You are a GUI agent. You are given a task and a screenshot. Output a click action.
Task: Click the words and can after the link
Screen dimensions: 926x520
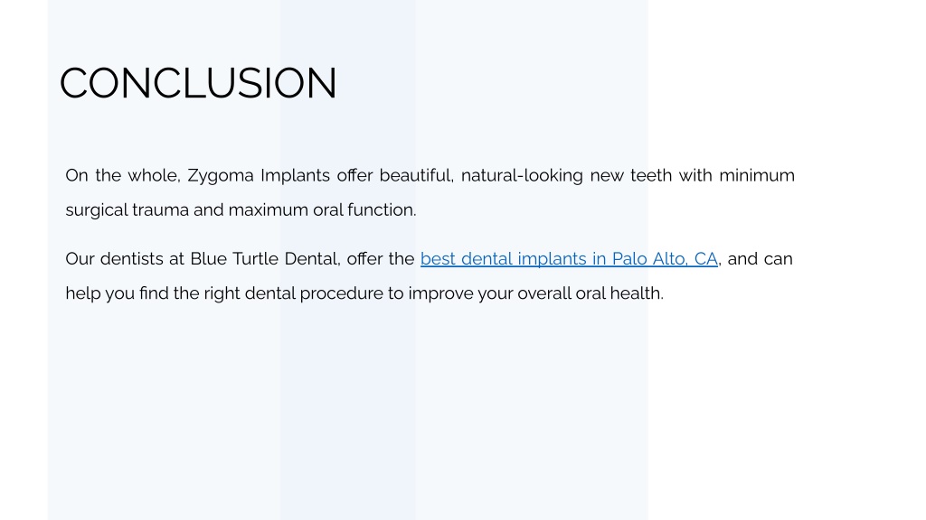tap(760, 259)
